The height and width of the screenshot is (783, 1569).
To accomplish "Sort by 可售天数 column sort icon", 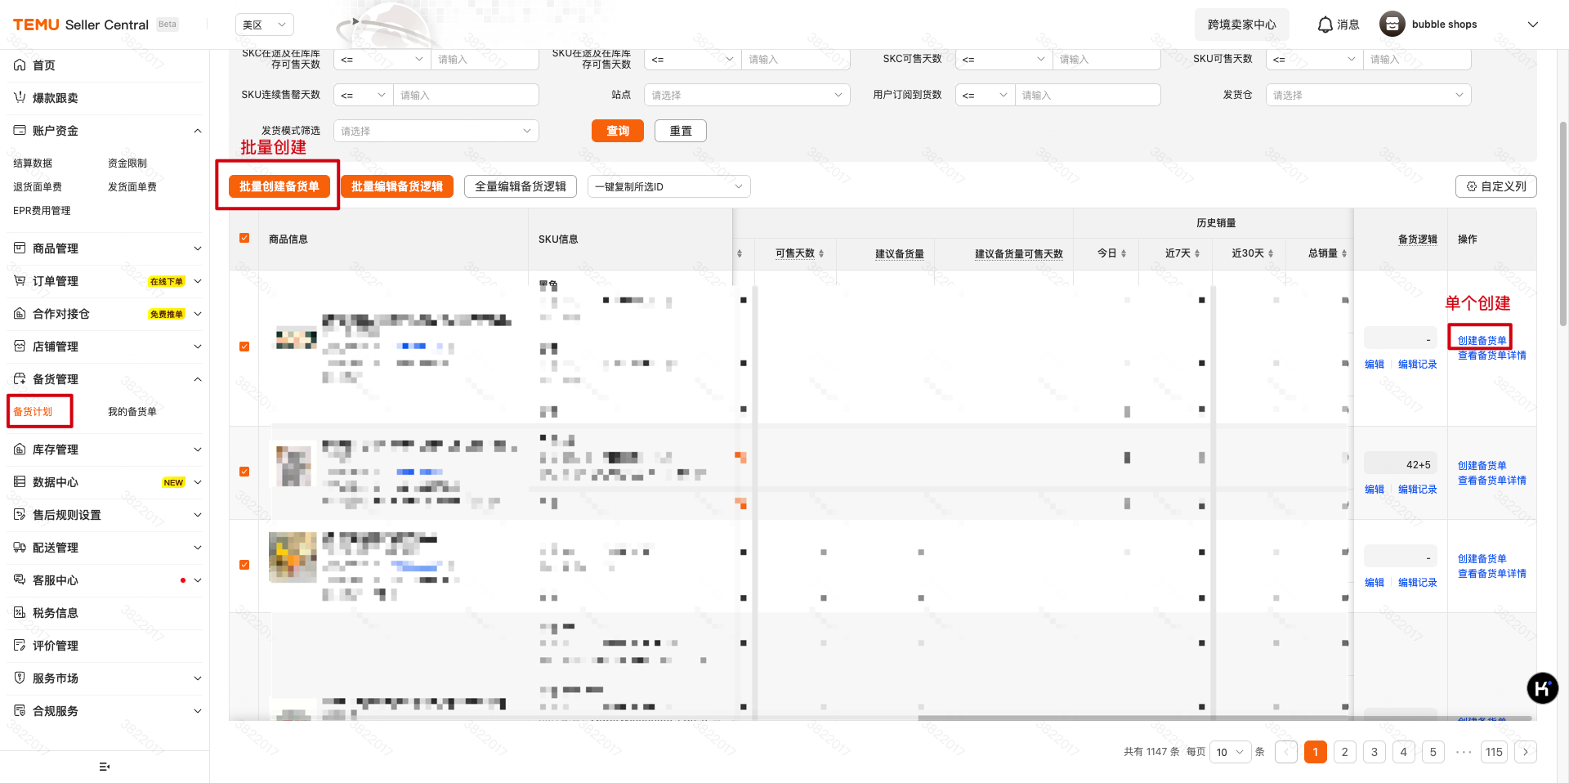I will (821, 253).
